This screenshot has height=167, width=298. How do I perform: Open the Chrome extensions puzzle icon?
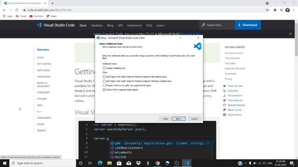(x=275, y=10)
